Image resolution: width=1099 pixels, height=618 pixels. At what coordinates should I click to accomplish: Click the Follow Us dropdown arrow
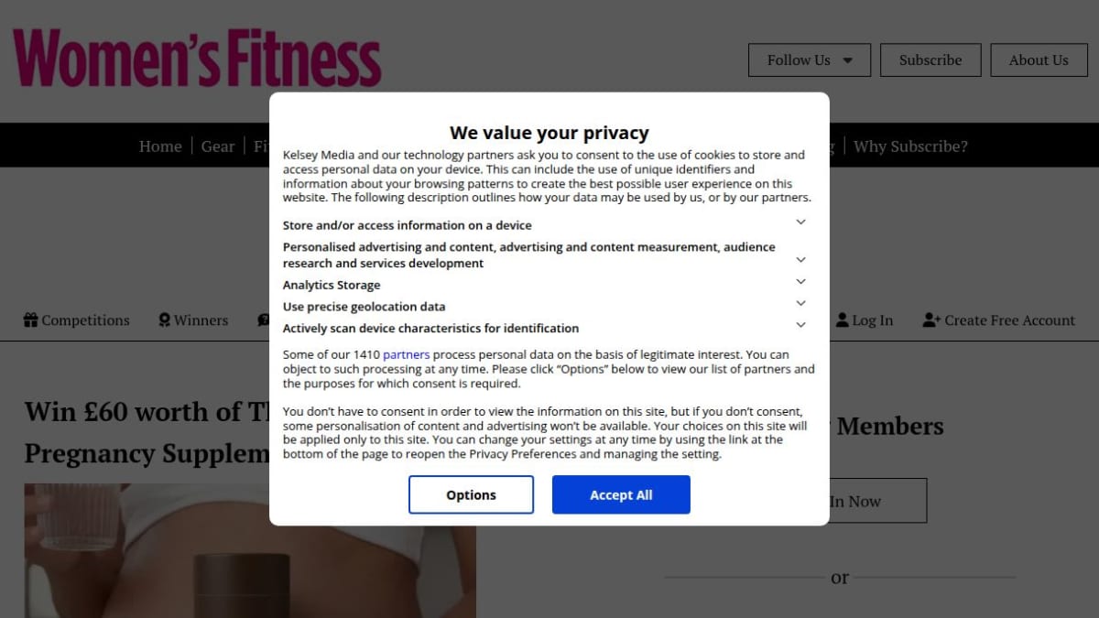coord(847,60)
